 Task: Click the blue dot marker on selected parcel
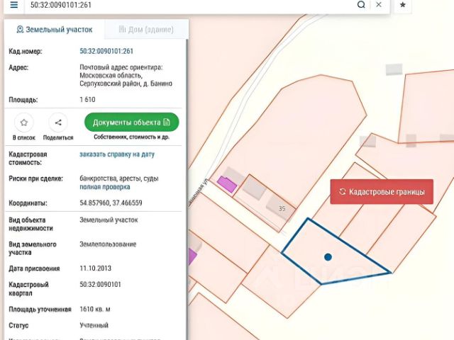click(x=328, y=257)
